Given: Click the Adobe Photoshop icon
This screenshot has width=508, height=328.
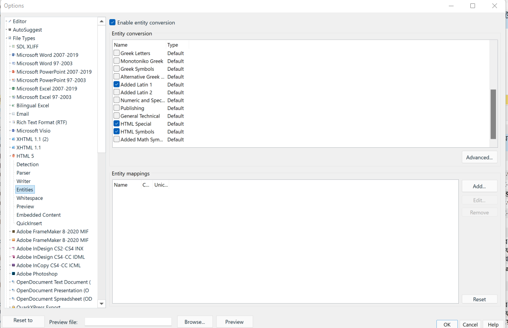Looking at the screenshot, I should (13, 274).
